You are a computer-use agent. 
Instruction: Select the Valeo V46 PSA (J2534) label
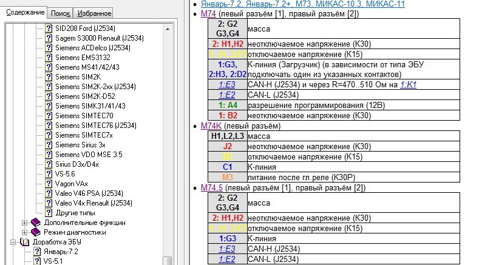point(89,193)
